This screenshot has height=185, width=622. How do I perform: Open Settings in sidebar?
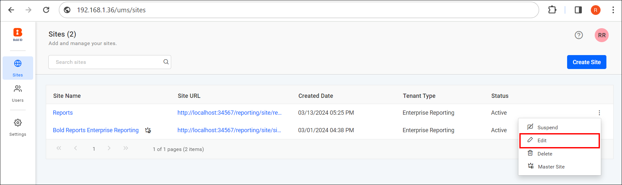coord(18,128)
